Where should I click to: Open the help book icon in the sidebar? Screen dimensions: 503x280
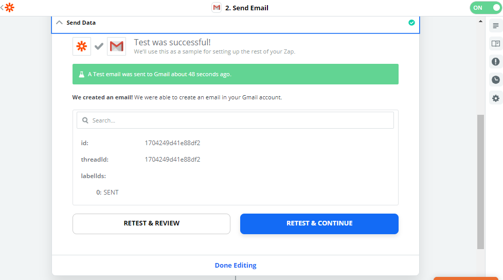[x=496, y=44]
